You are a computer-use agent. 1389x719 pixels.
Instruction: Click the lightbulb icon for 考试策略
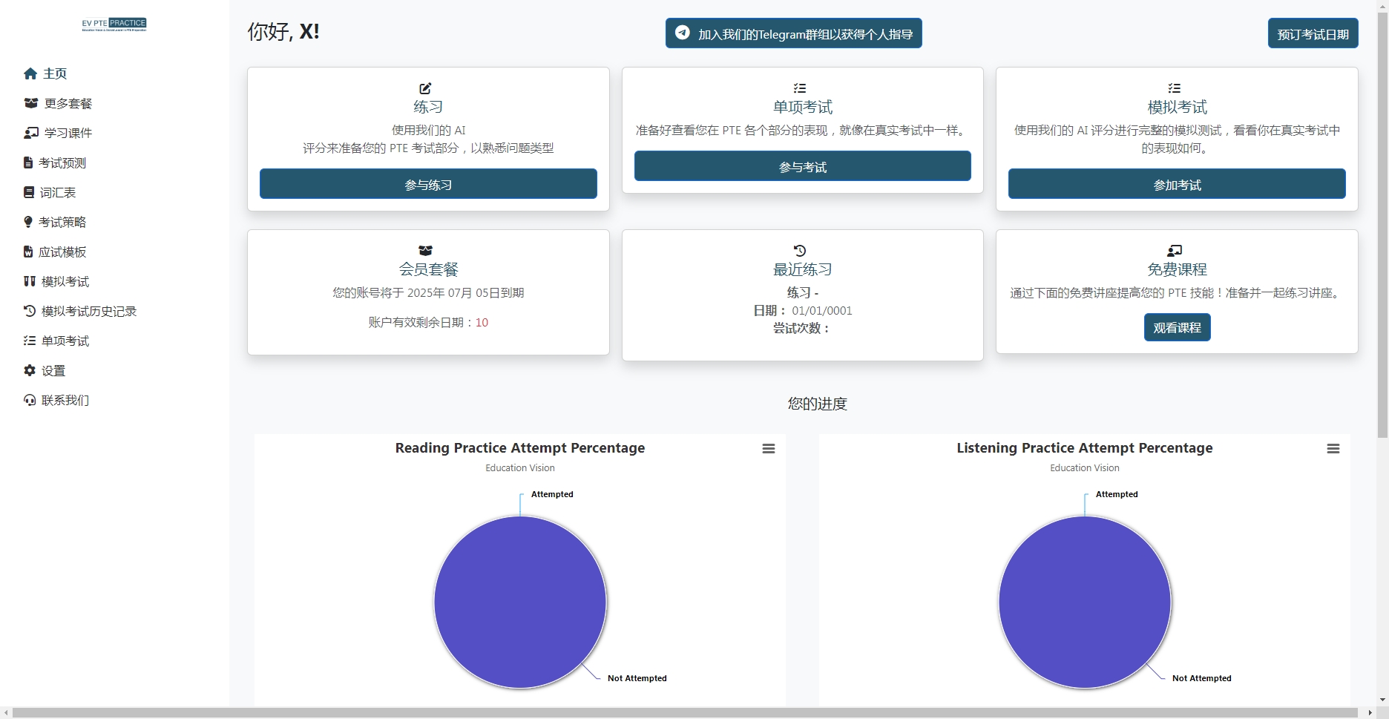coord(28,222)
